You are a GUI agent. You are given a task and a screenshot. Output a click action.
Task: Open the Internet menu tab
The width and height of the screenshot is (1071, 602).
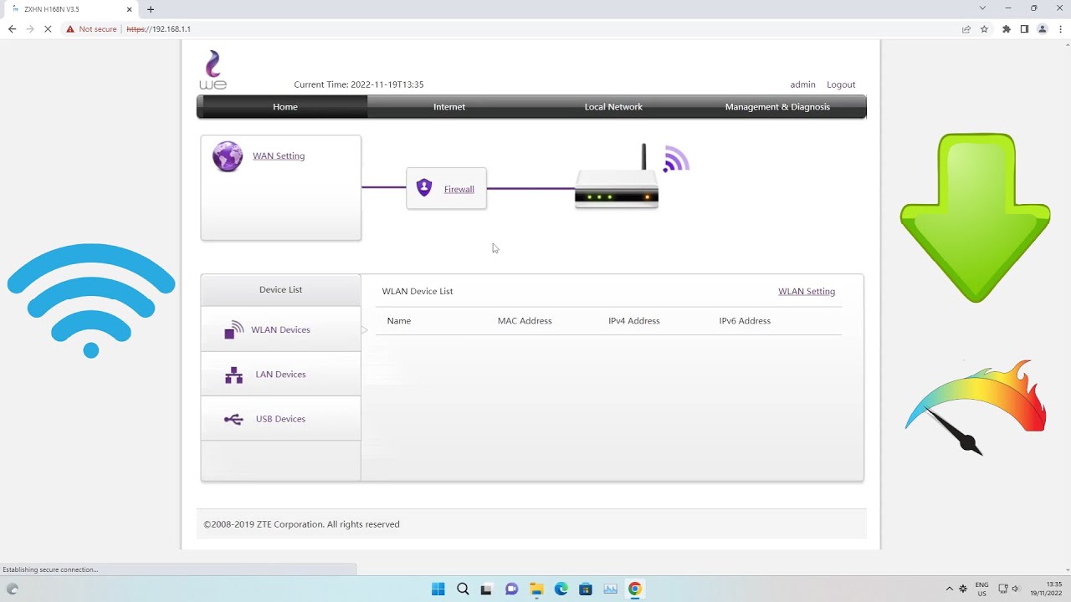(x=449, y=107)
